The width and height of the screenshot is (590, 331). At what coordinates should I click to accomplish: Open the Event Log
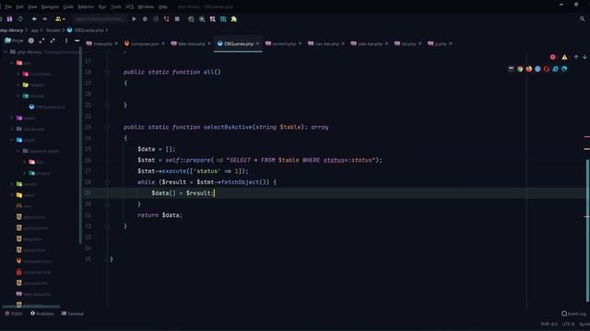(x=573, y=314)
